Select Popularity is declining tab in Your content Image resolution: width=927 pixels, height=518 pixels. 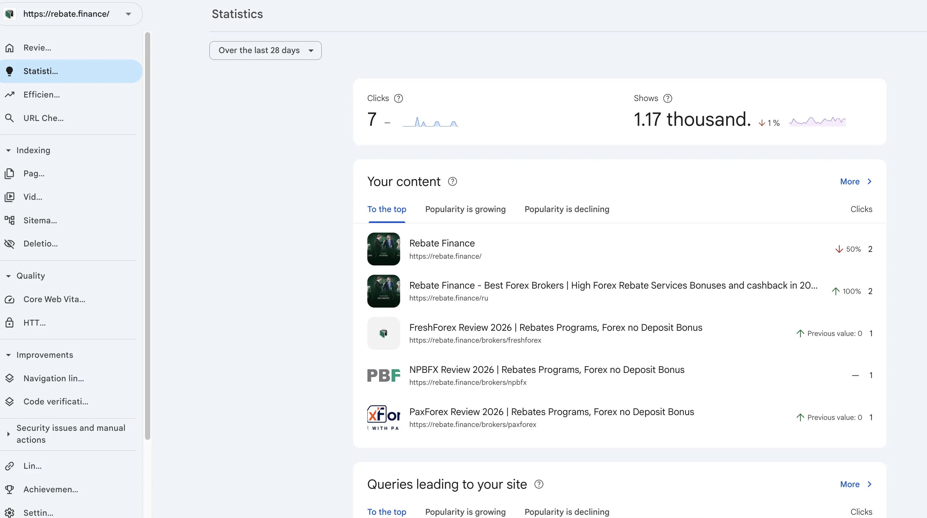click(x=566, y=209)
